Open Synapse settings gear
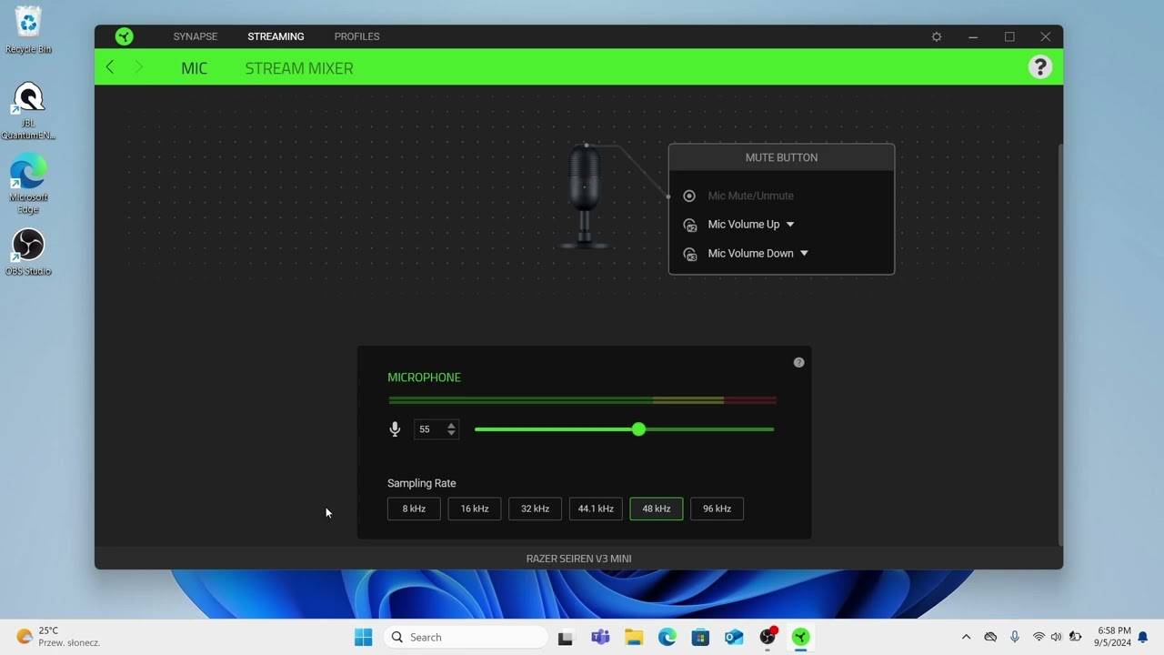1164x655 pixels. click(x=937, y=36)
